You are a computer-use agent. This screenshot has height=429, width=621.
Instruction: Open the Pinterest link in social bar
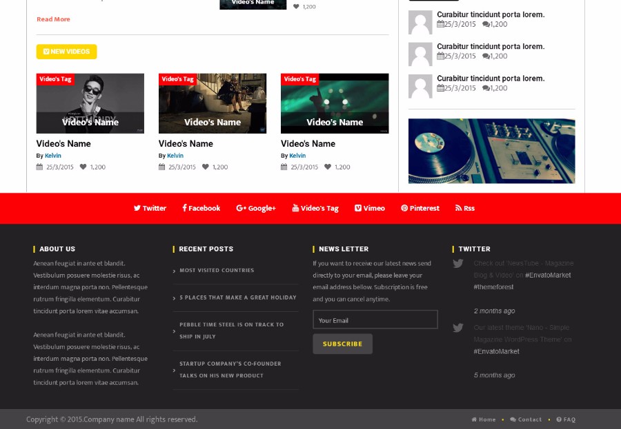(x=420, y=208)
